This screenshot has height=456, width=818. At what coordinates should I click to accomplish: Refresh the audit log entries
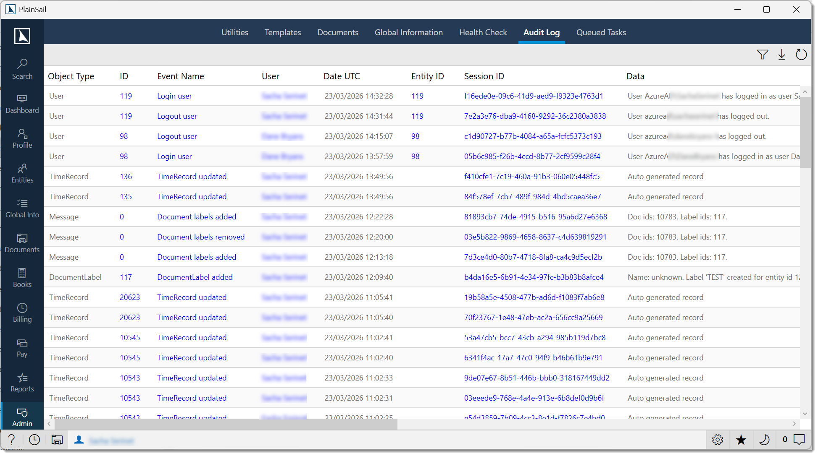(801, 55)
